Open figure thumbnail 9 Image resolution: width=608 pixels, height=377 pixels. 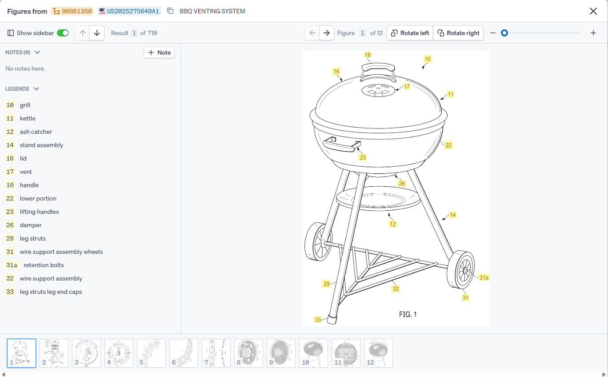281,353
